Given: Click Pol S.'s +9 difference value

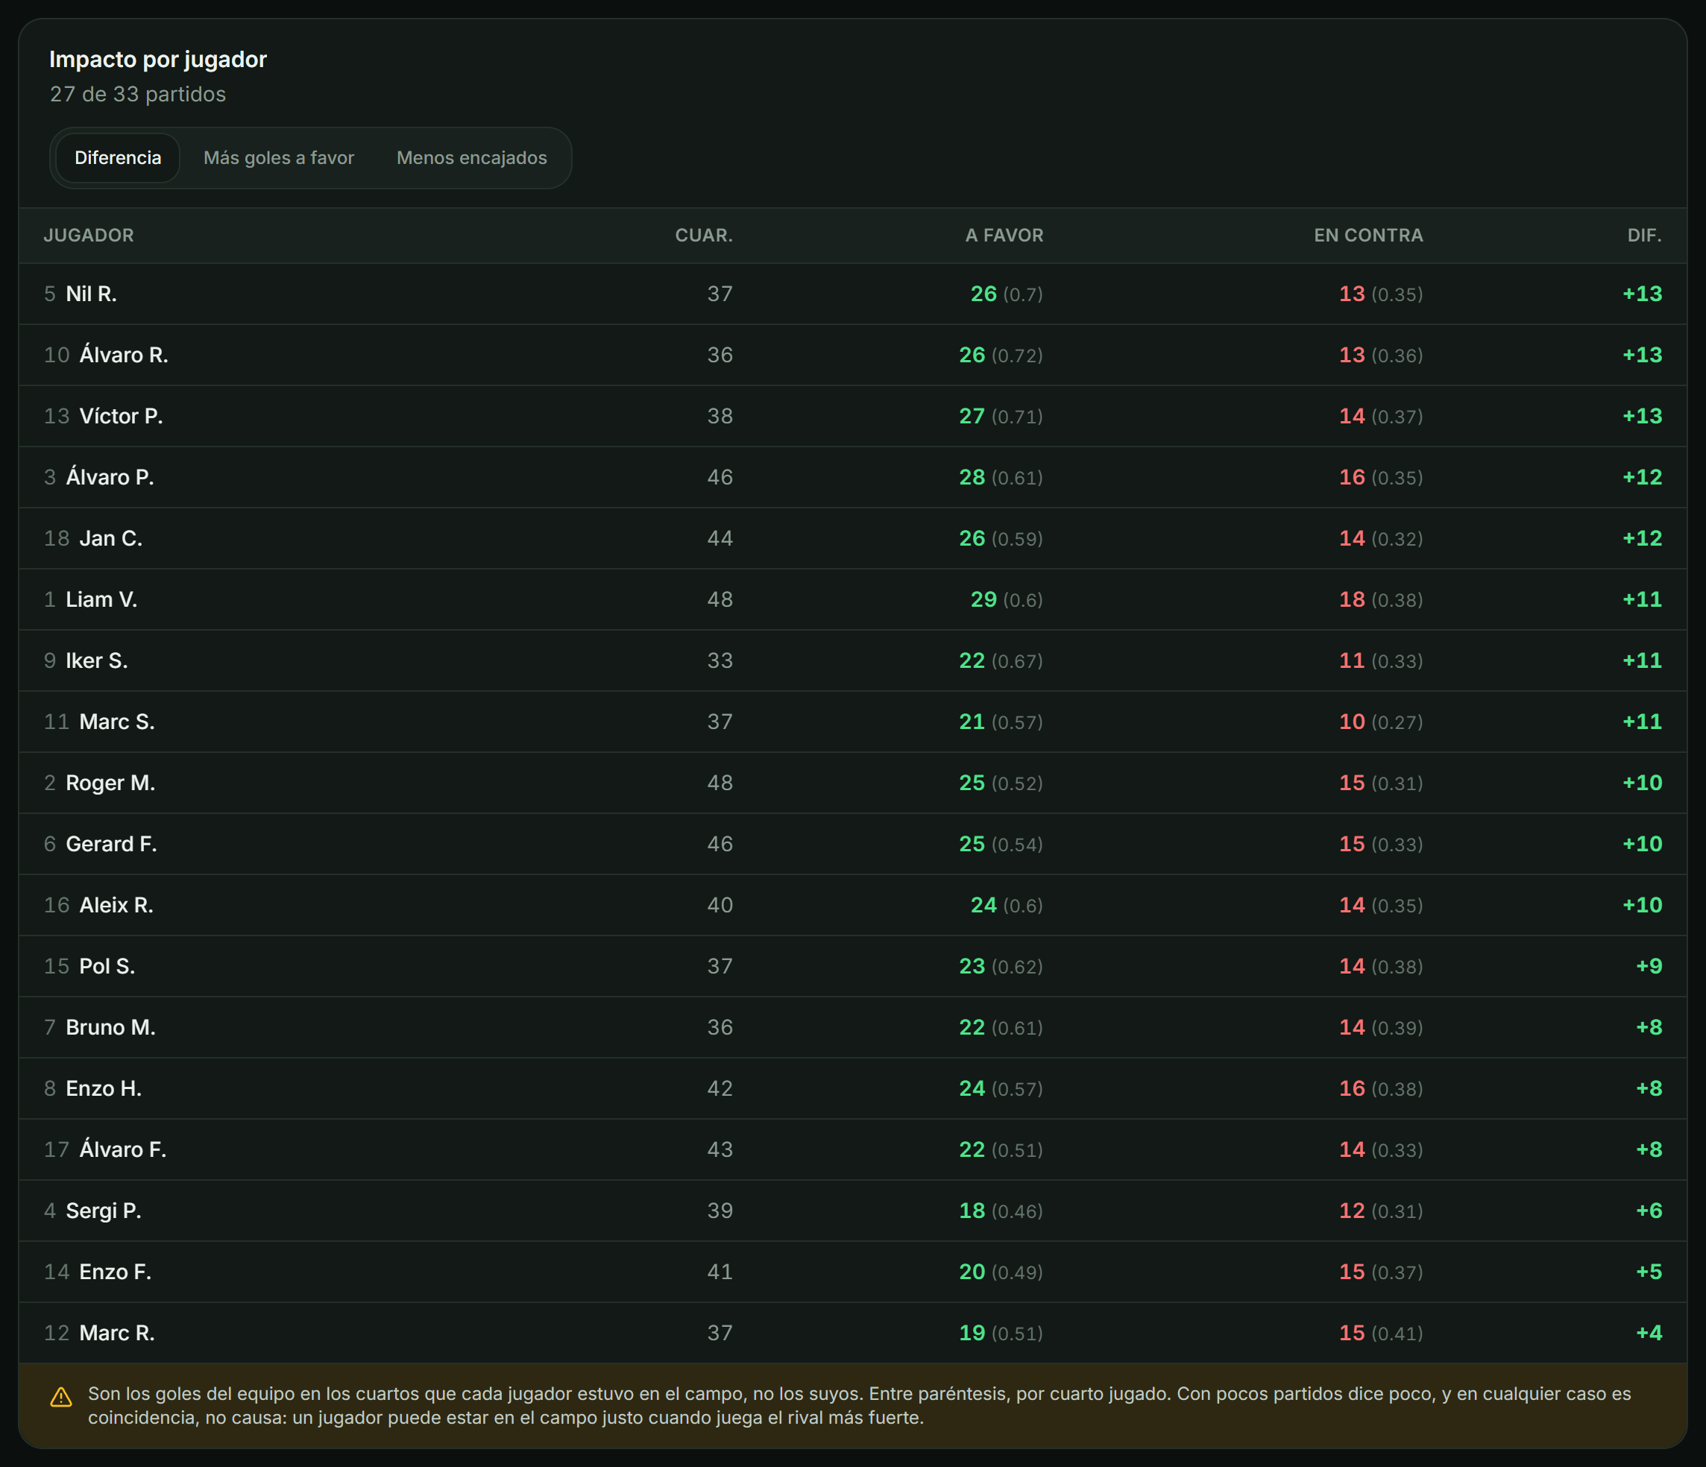Looking at the screenshot, I should (1649, 967).
